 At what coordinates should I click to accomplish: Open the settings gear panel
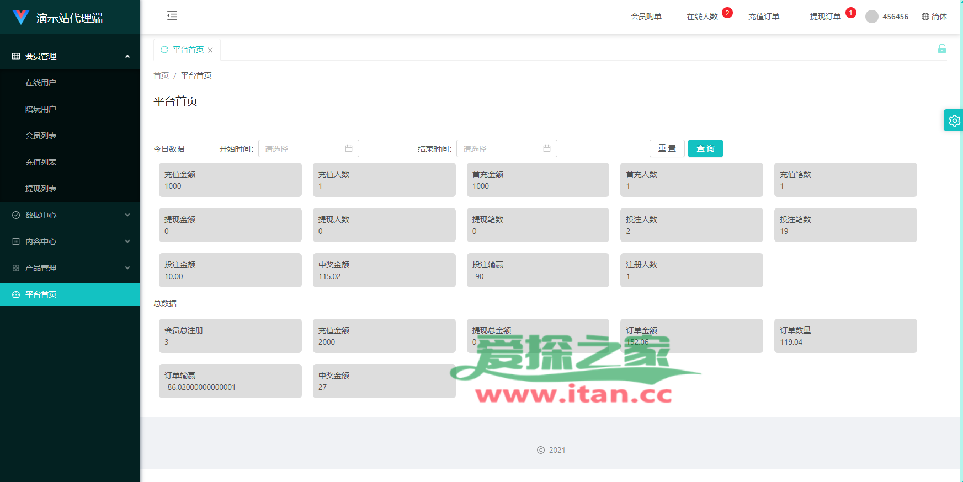pyautogui.click(x=954, y=120)
